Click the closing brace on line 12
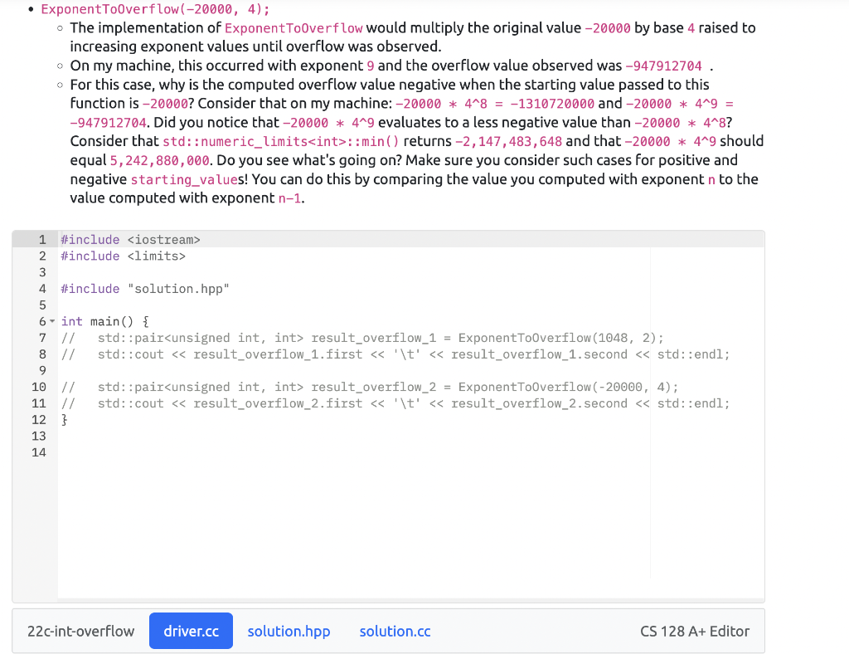 pyautogui.click(x=62, y=419)
